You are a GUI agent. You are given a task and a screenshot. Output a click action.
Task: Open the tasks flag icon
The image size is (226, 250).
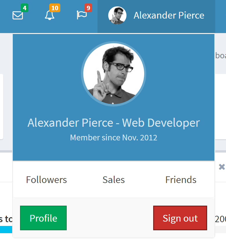(x=82, y=16)
